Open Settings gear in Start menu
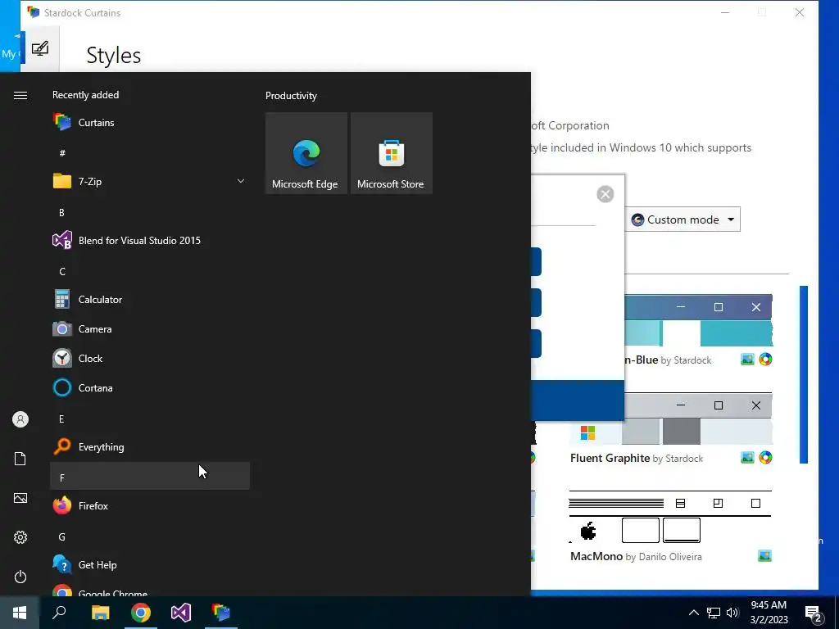Viewport: 839px width, 629px height. pyautogui.click(x=20, y=537)
